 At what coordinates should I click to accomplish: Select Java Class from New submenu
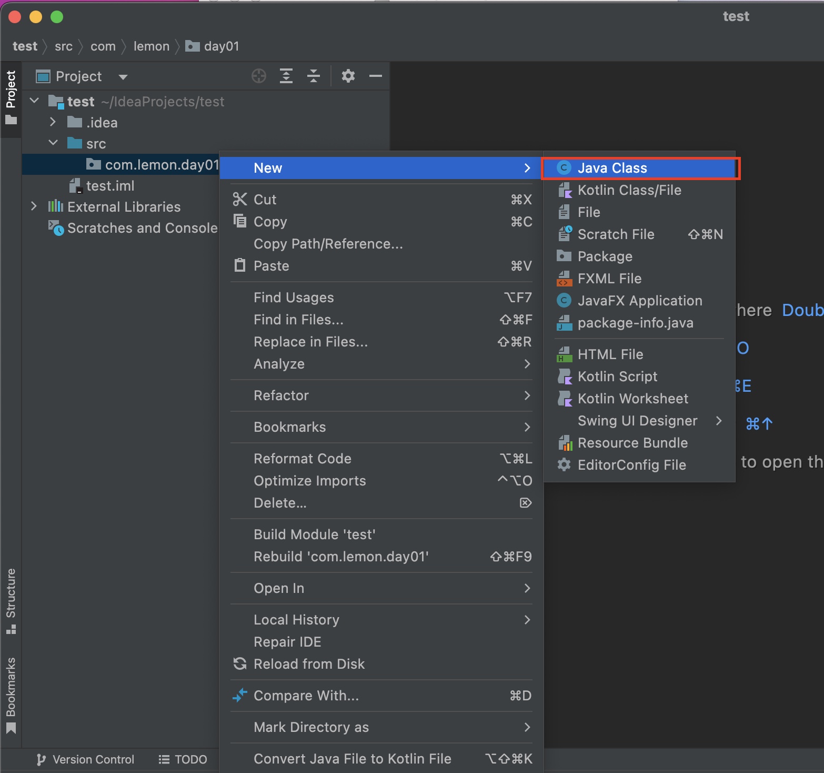point(612,168)
